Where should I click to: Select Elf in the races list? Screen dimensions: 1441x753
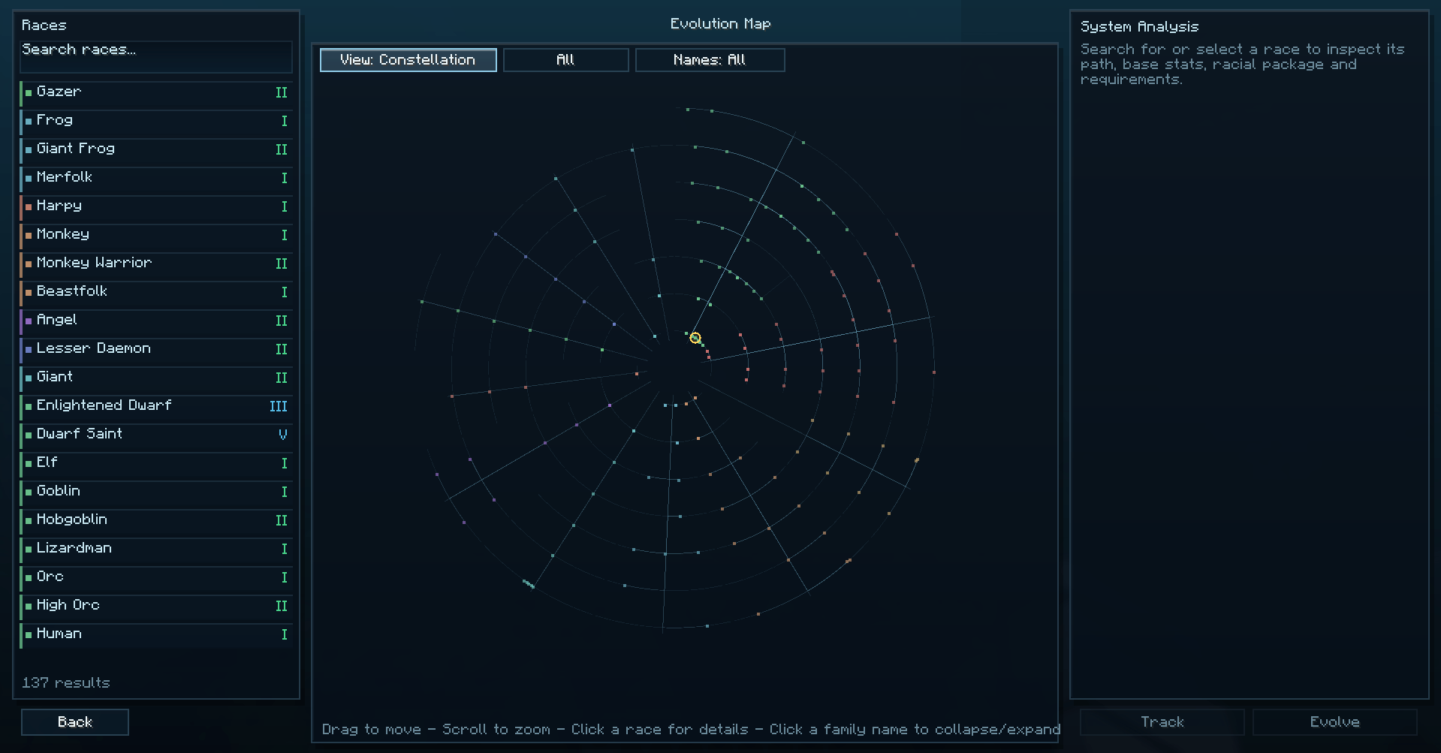coord(156,463)
